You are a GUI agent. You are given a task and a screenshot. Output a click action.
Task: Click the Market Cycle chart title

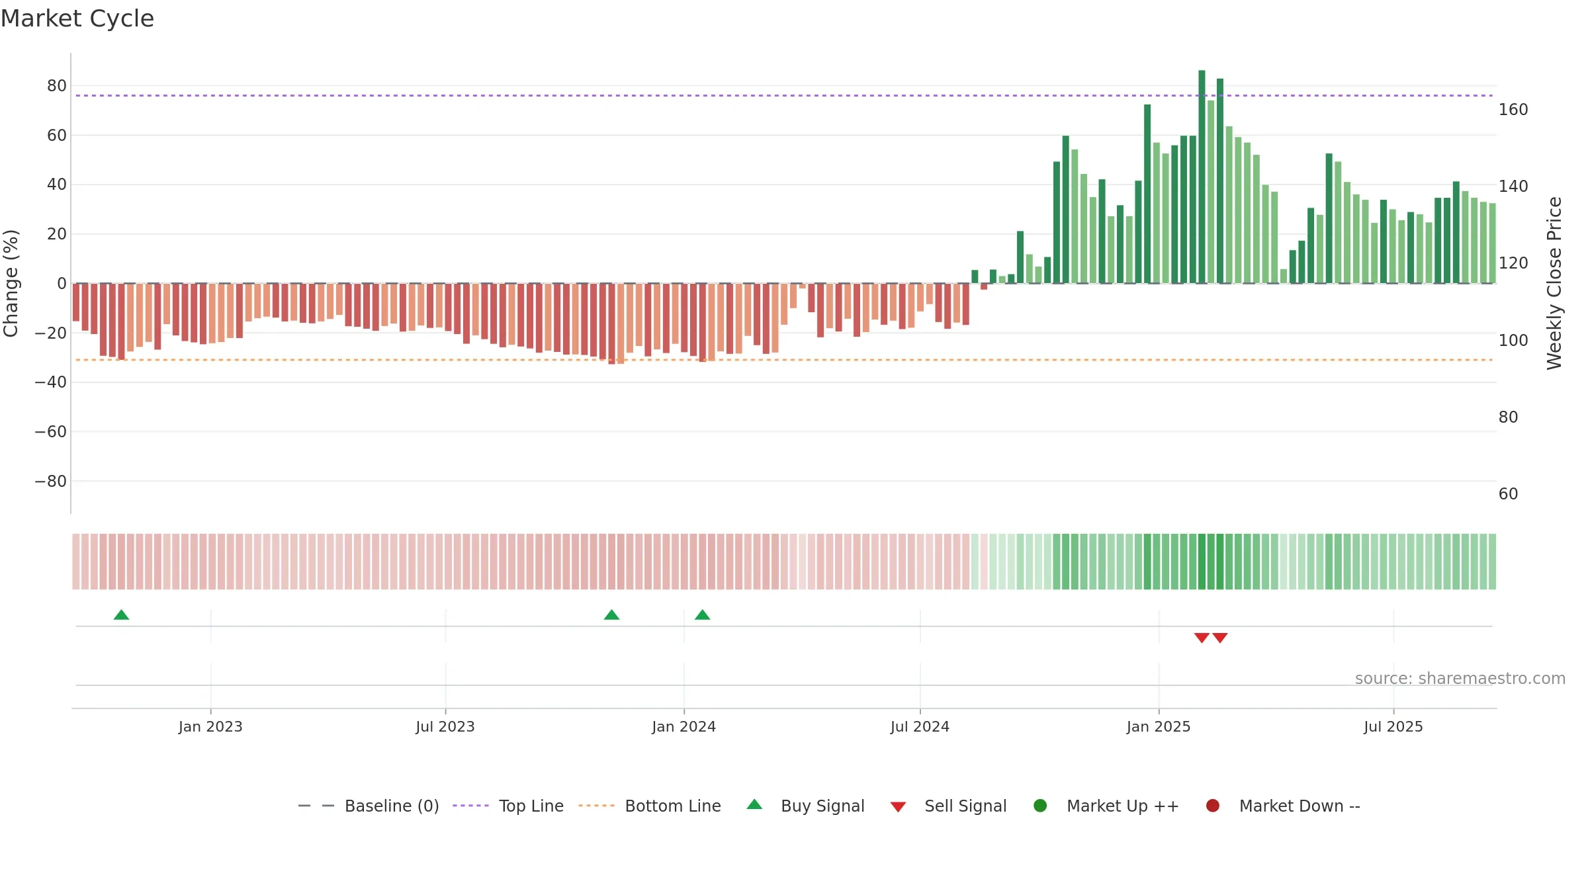pos(77,19)
